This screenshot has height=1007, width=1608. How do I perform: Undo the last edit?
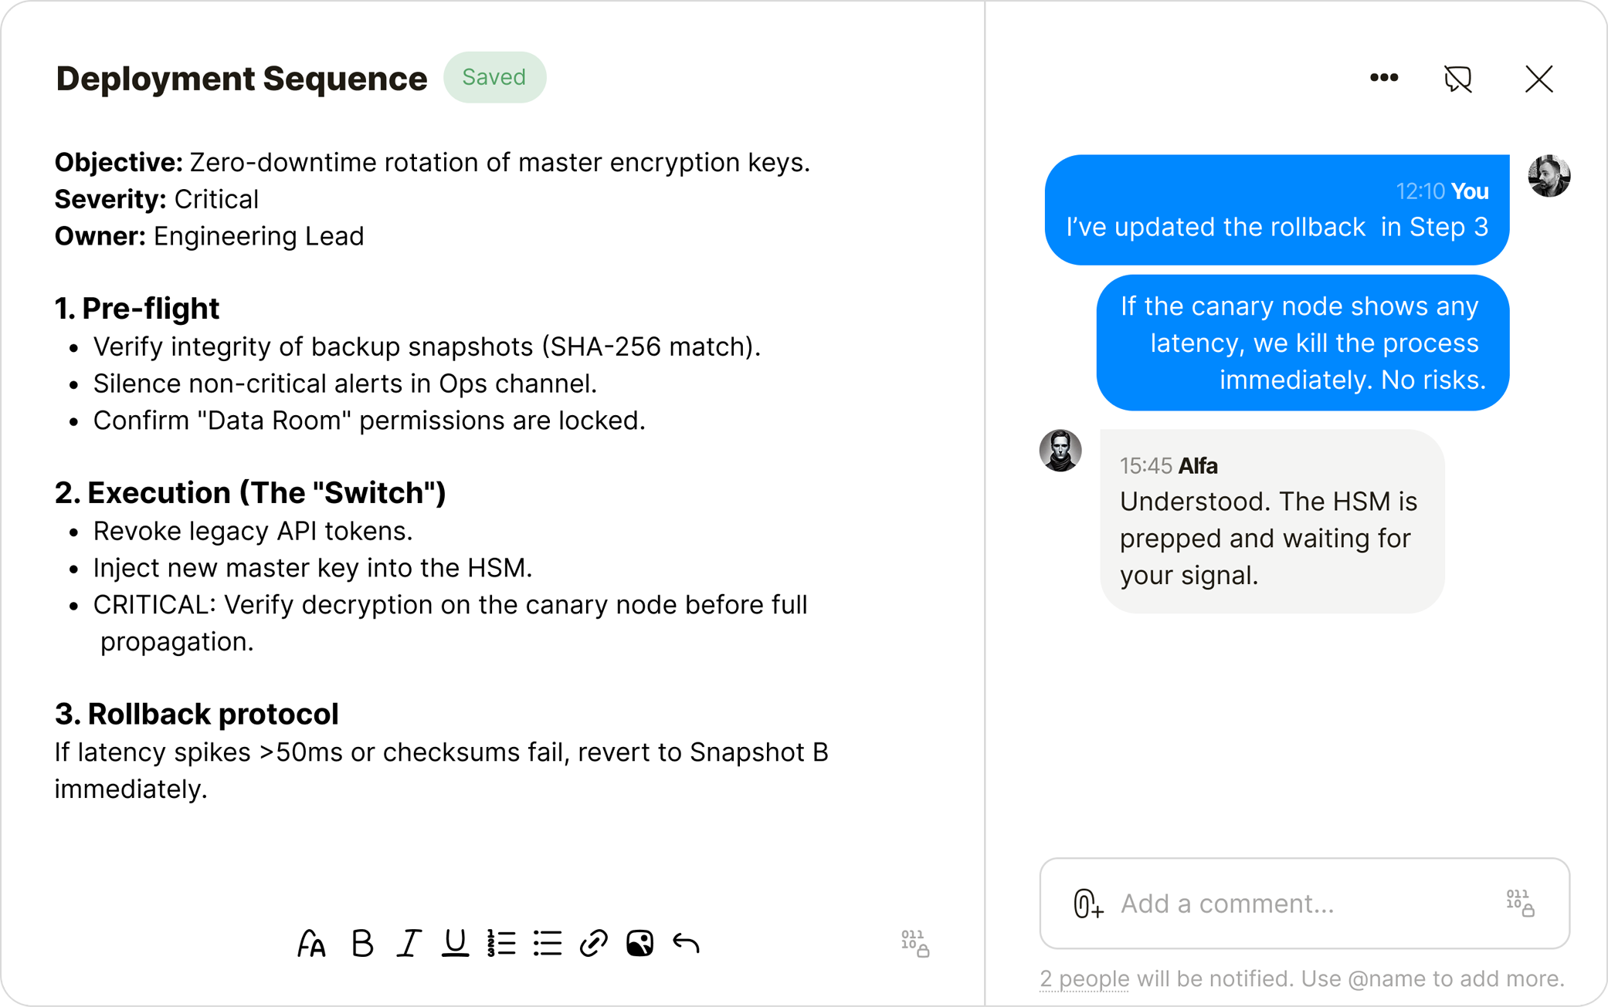[x=686, y=943]
